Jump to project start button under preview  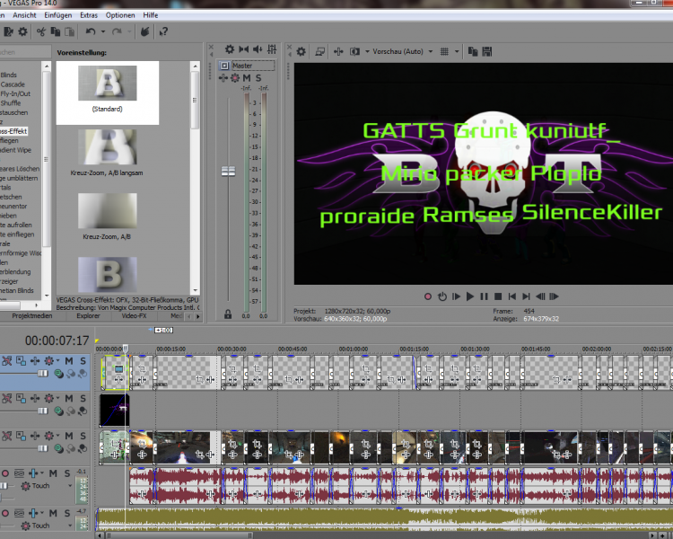click(512, 296)
